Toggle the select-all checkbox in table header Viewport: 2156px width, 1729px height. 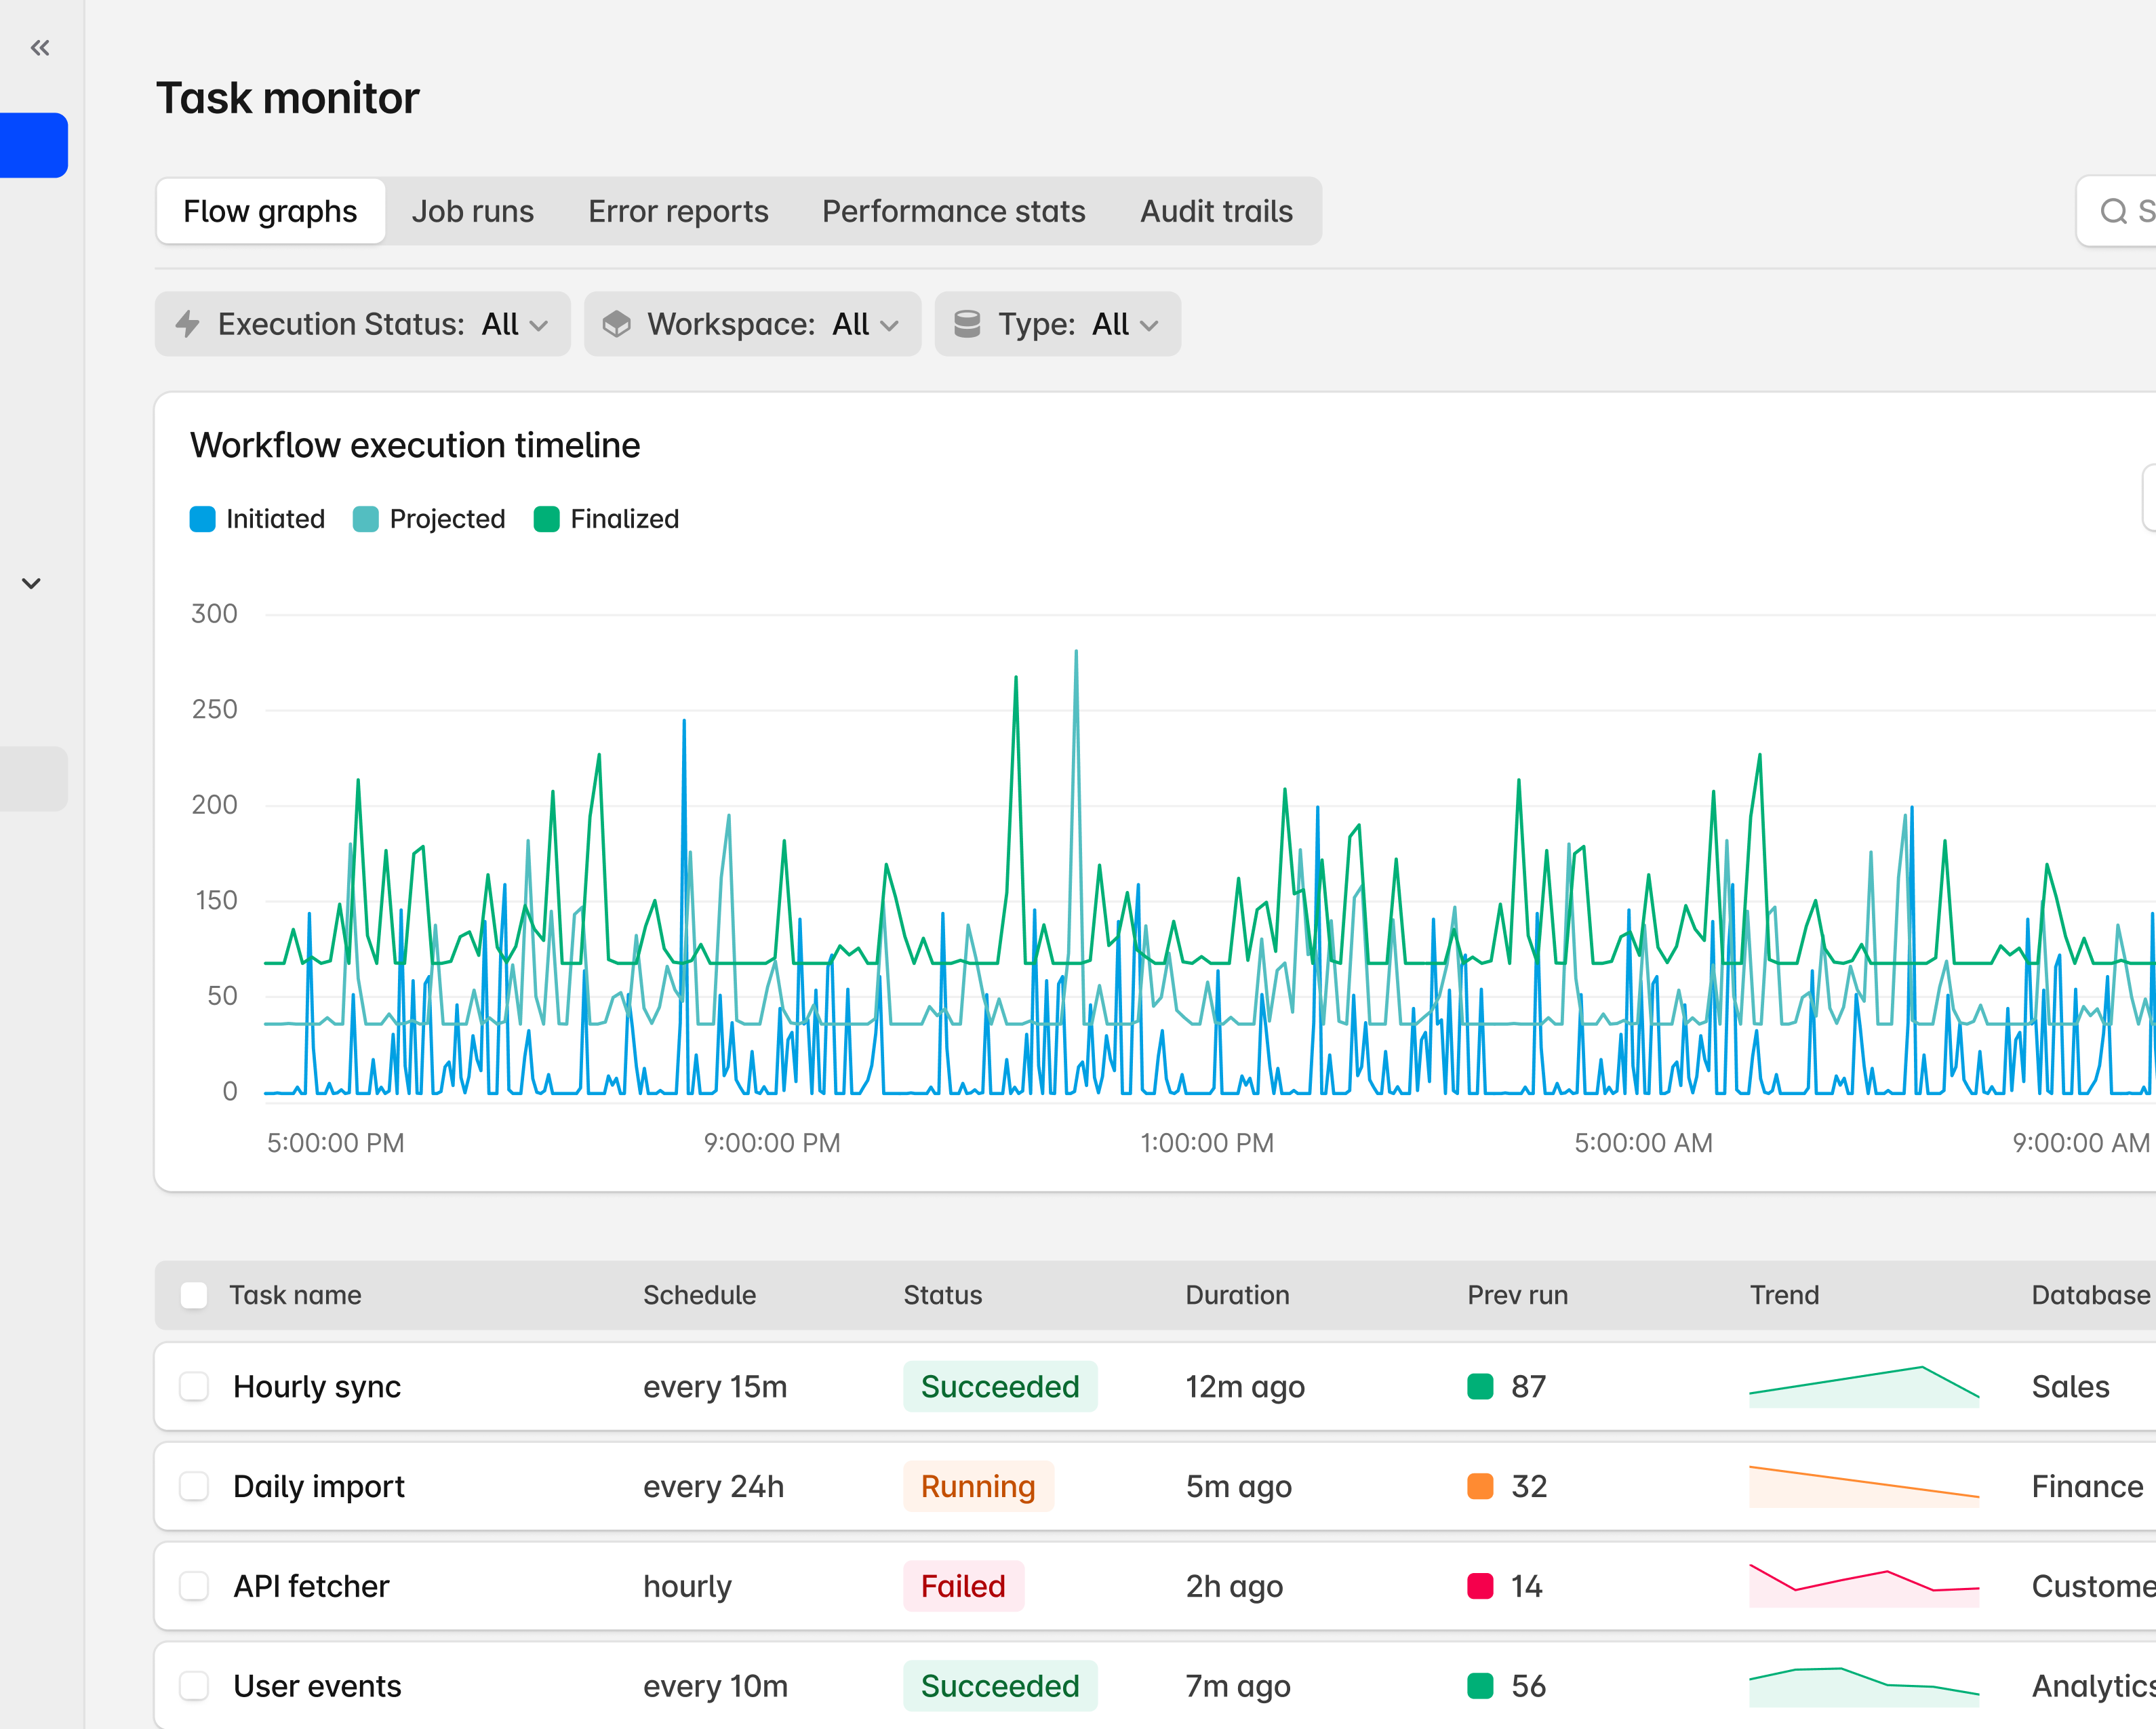[x=194, y=1296]
